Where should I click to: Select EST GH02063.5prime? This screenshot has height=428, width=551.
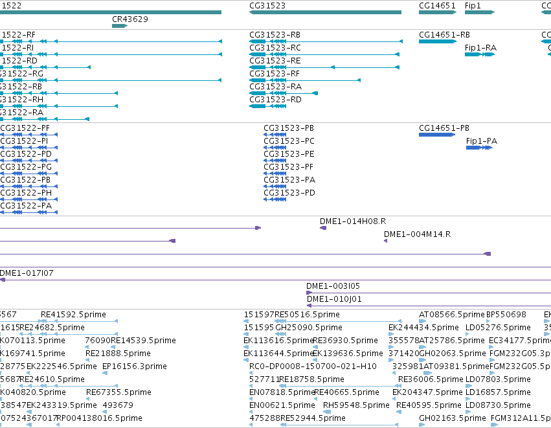coord(452,354)
